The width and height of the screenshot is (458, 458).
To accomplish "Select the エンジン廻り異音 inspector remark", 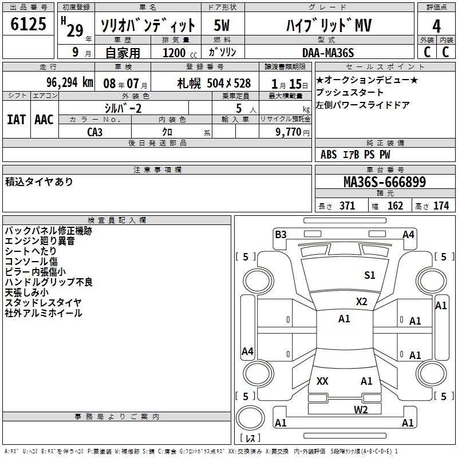I will click(x=40, y=241).
